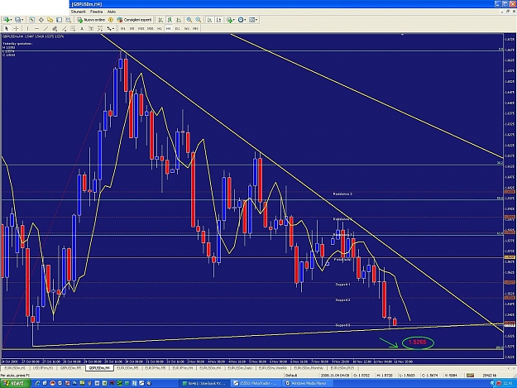
Task: Open the Strategy Tester icon
Action: [68, 20]
